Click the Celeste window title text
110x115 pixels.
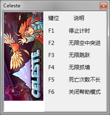click(12, 6)
